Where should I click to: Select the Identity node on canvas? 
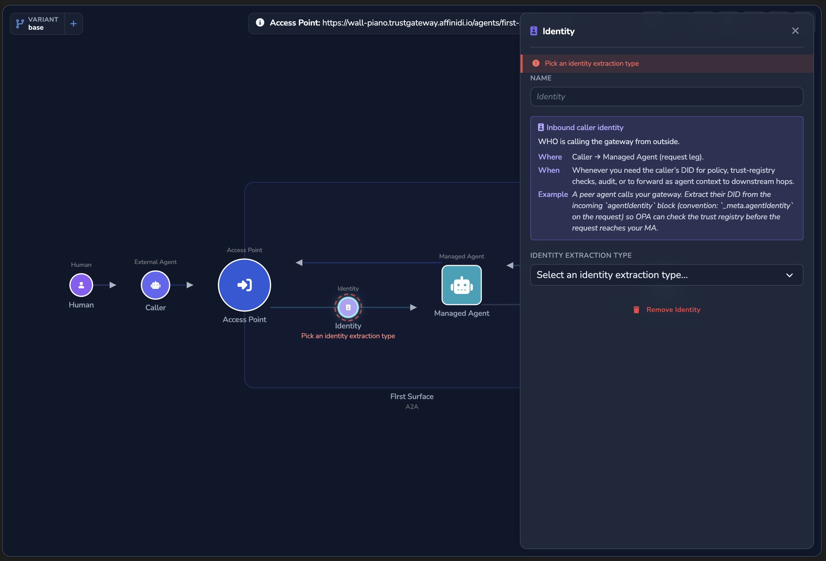click(348, 307)
